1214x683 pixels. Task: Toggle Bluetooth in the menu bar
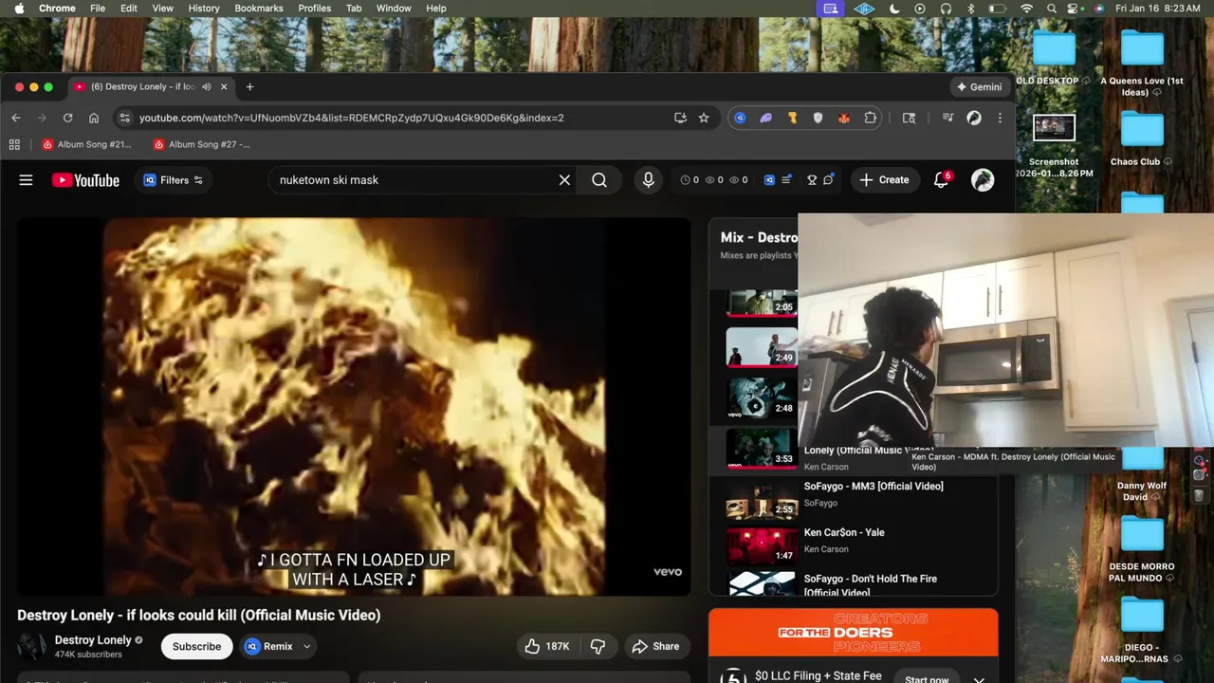[970, 9]
